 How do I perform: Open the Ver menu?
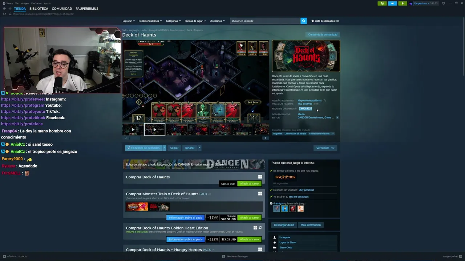coord(17,3)
